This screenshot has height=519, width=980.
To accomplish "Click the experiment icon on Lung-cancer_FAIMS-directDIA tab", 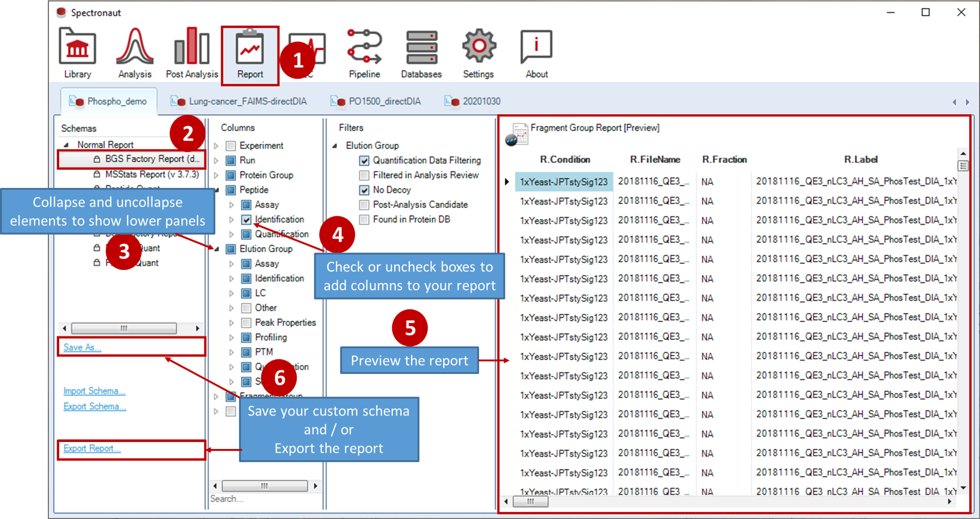I will [x=178, y=102].
